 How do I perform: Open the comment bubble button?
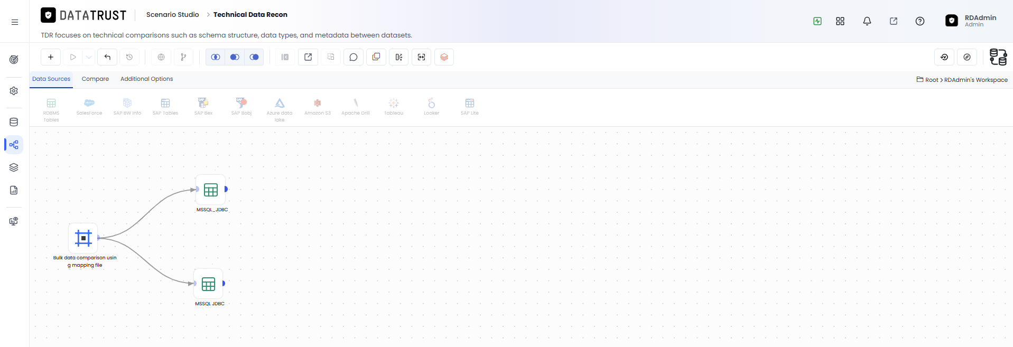point(354,57)
